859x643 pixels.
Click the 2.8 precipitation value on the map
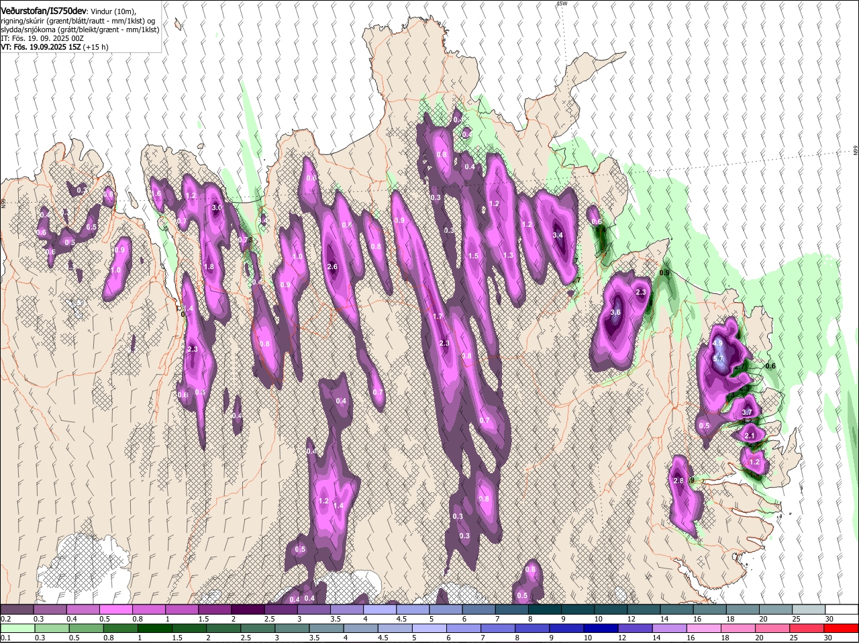[678, 481]
